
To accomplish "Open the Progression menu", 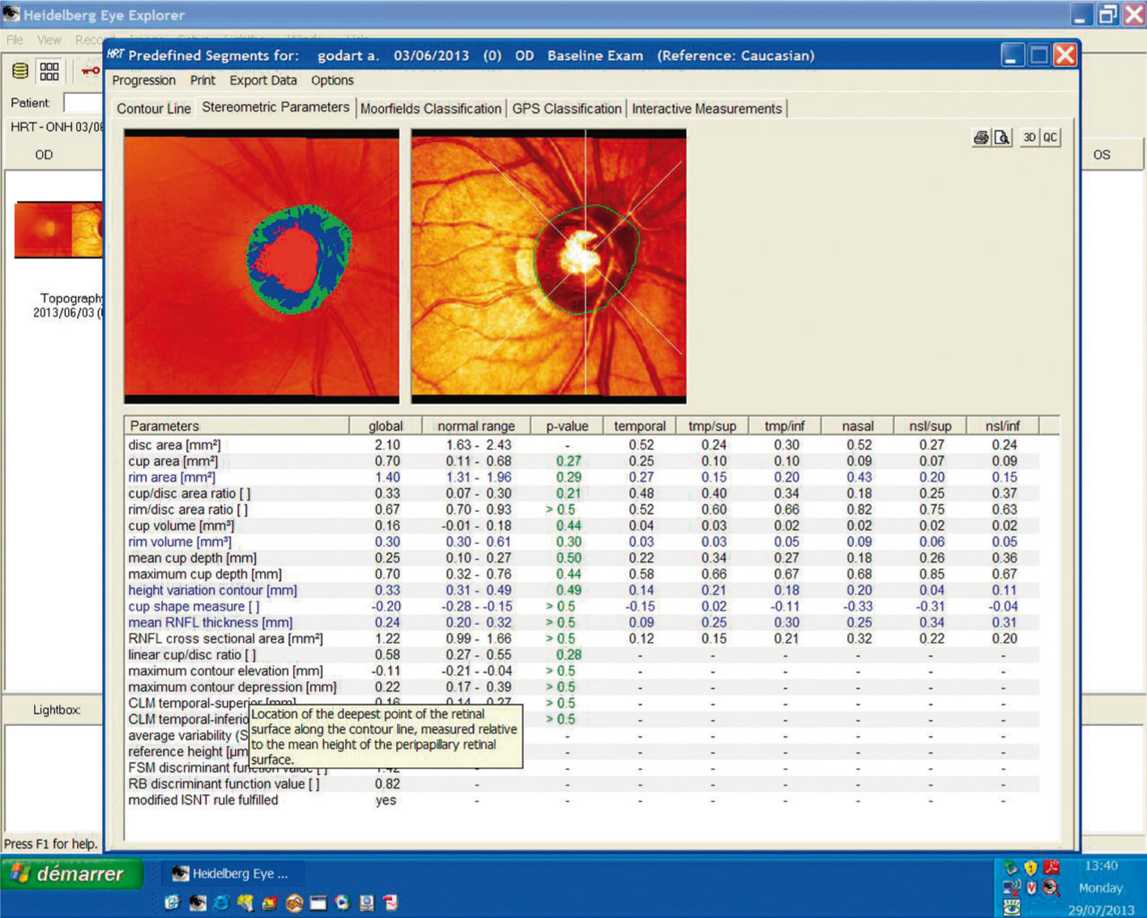I will click(143, 80).
